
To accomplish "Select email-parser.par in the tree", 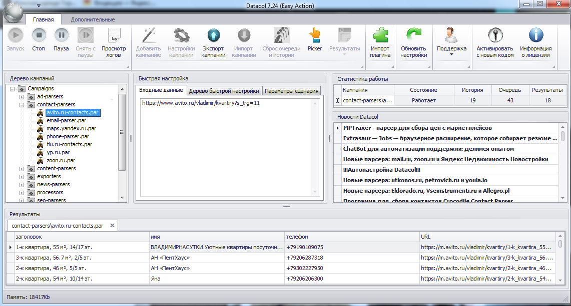I will tap(66, 121).
